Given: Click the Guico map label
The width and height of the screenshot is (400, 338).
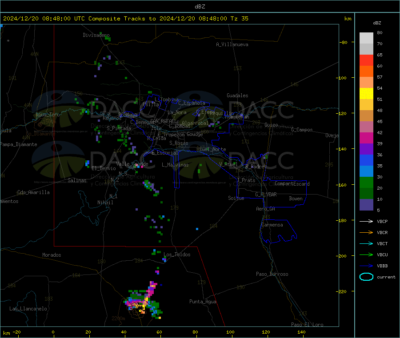Looking at the screenshot, I should [271, 125].
